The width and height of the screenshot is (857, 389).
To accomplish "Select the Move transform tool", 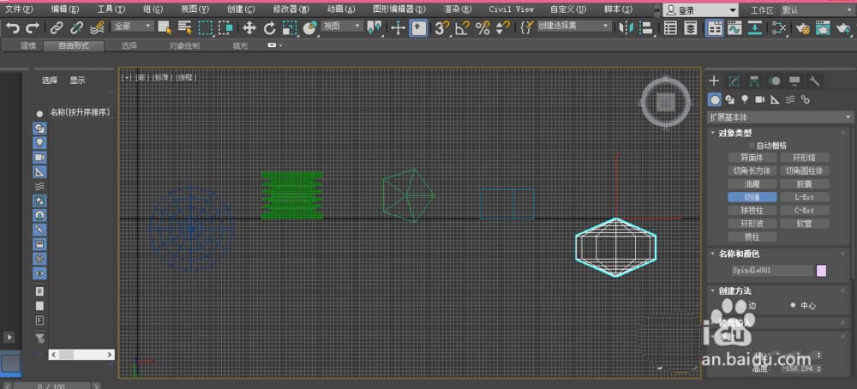I will point(249,27).
